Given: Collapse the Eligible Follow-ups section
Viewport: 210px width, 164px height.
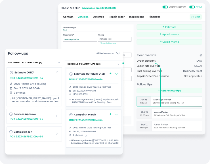Looking at the screenshot, I should [118, 64].
